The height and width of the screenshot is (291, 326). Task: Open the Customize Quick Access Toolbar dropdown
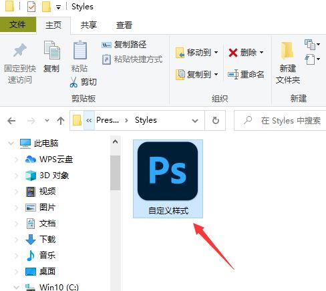click(59, 7)
